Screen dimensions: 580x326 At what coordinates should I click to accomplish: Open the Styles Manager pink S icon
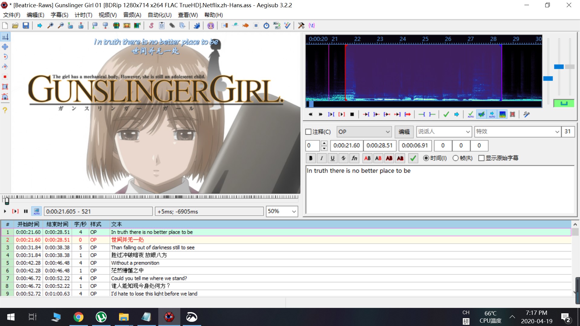coord(151,26)
